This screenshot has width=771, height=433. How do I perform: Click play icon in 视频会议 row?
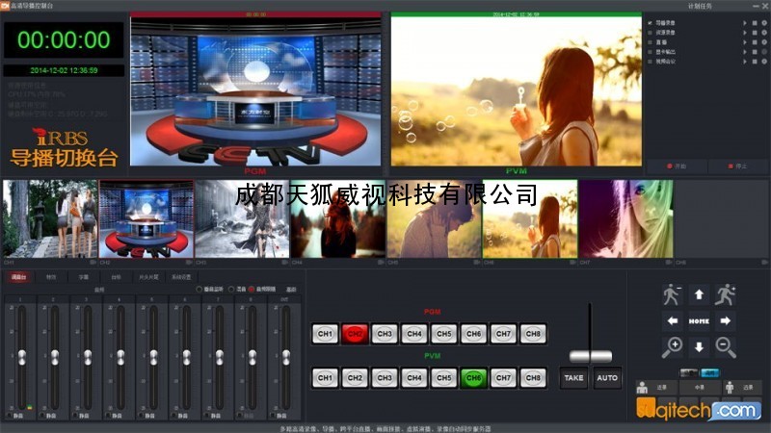pos(744,62)
